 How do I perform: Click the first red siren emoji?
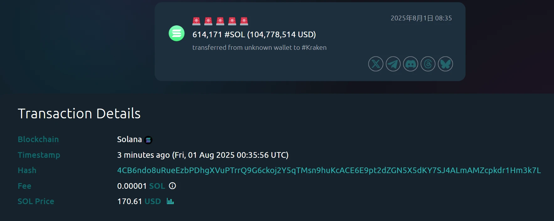click(196, 21)
